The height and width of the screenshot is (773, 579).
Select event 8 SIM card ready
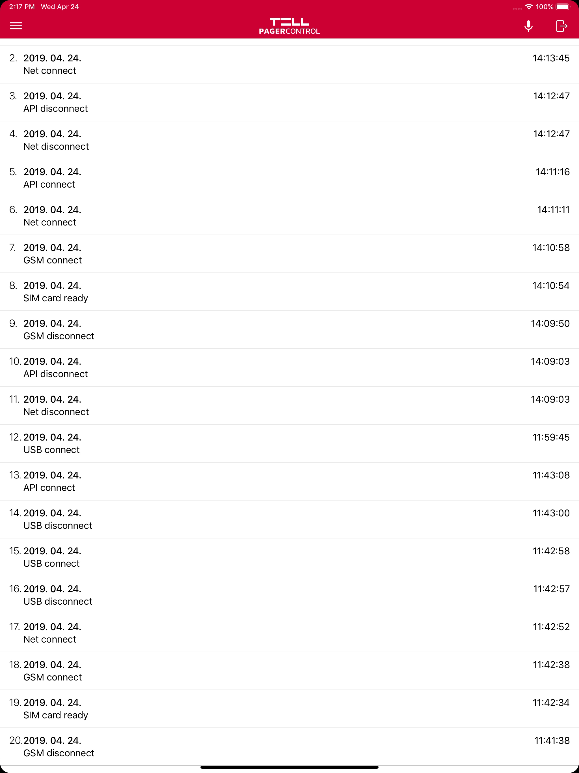[x=289, y=292]
